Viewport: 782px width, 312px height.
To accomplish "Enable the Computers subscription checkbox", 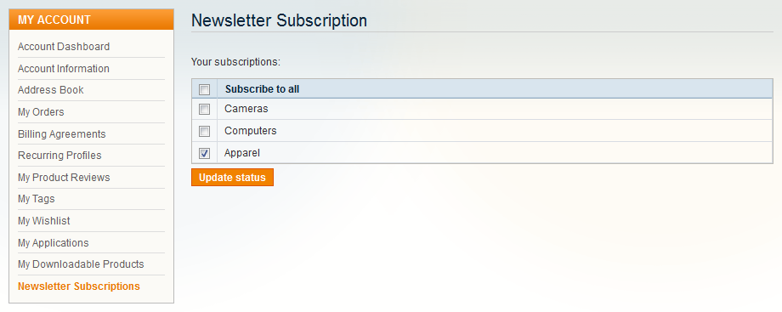I will click(205, 131).
